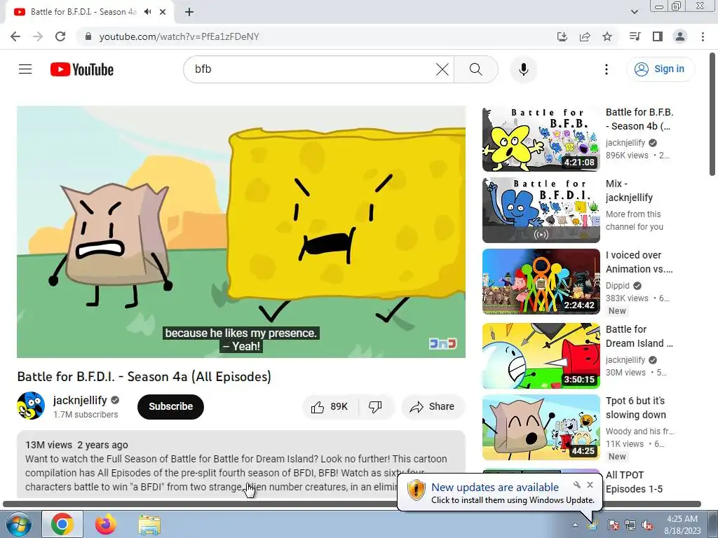Launch Firefox from the taskbar
718x538 pixels.
coord(106,524)
